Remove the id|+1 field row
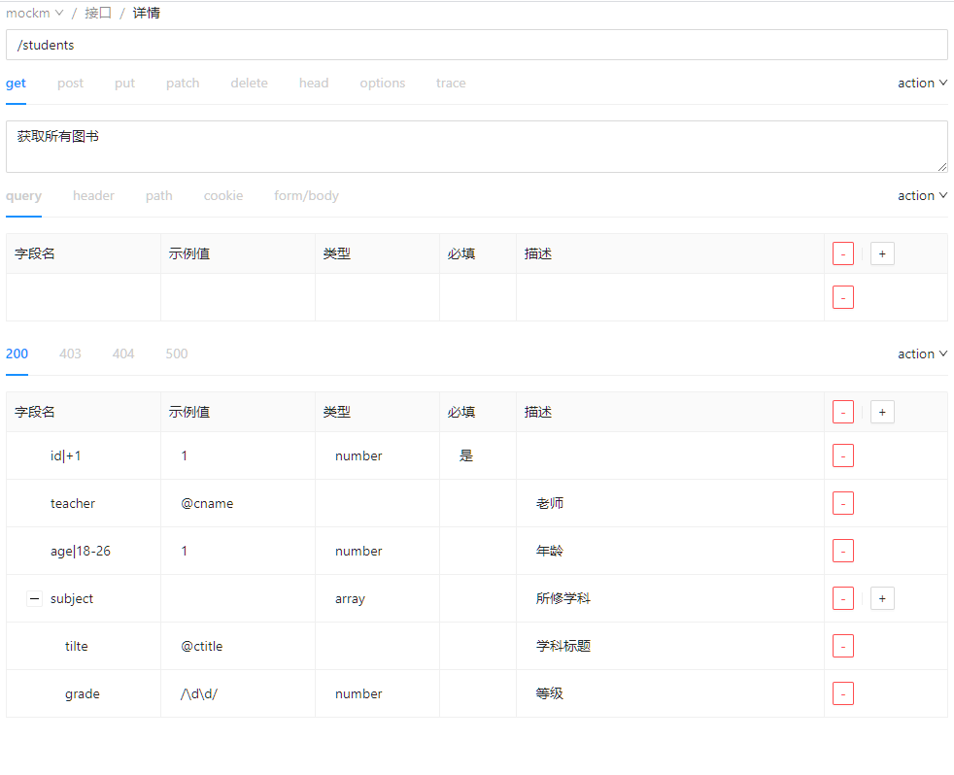 (x=842, y=455)
